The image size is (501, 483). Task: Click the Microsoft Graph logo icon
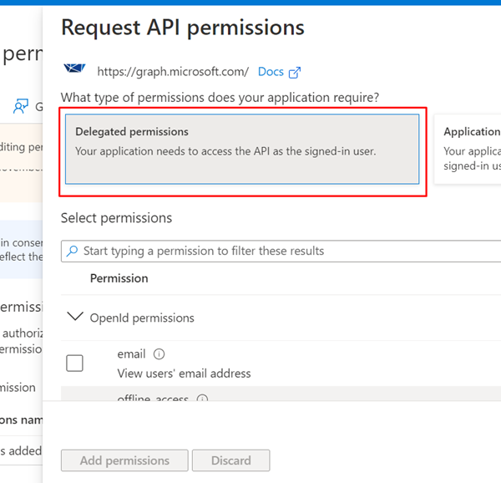click(x=75, y=70)
